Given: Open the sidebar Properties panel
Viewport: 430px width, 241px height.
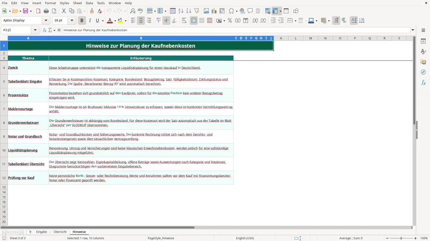Looking at the screenshot, I should [x=423, y=41].
